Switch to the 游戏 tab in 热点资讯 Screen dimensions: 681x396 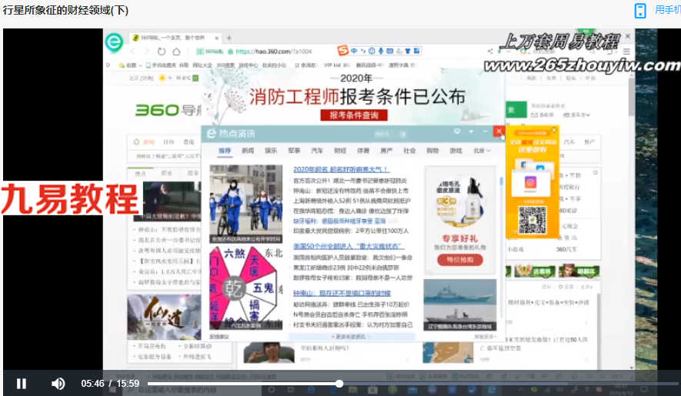tap(456, 151)
